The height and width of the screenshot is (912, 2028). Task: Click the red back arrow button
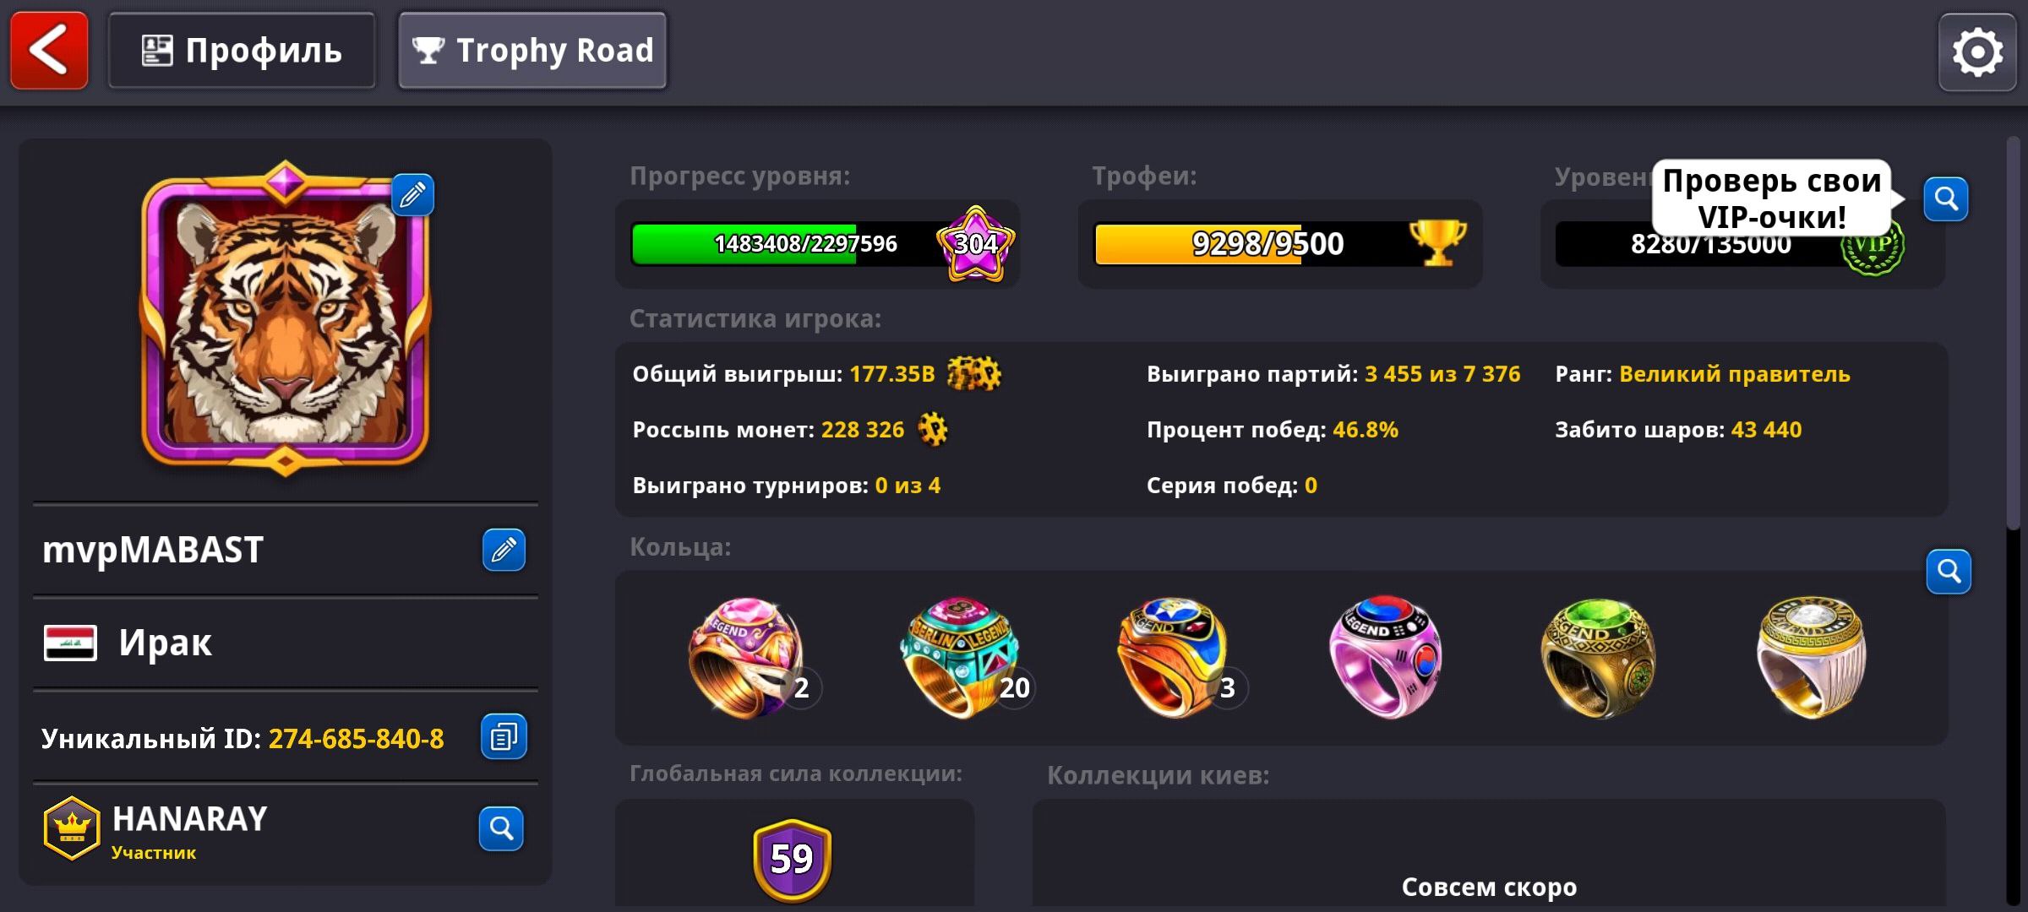coord(49,51)
